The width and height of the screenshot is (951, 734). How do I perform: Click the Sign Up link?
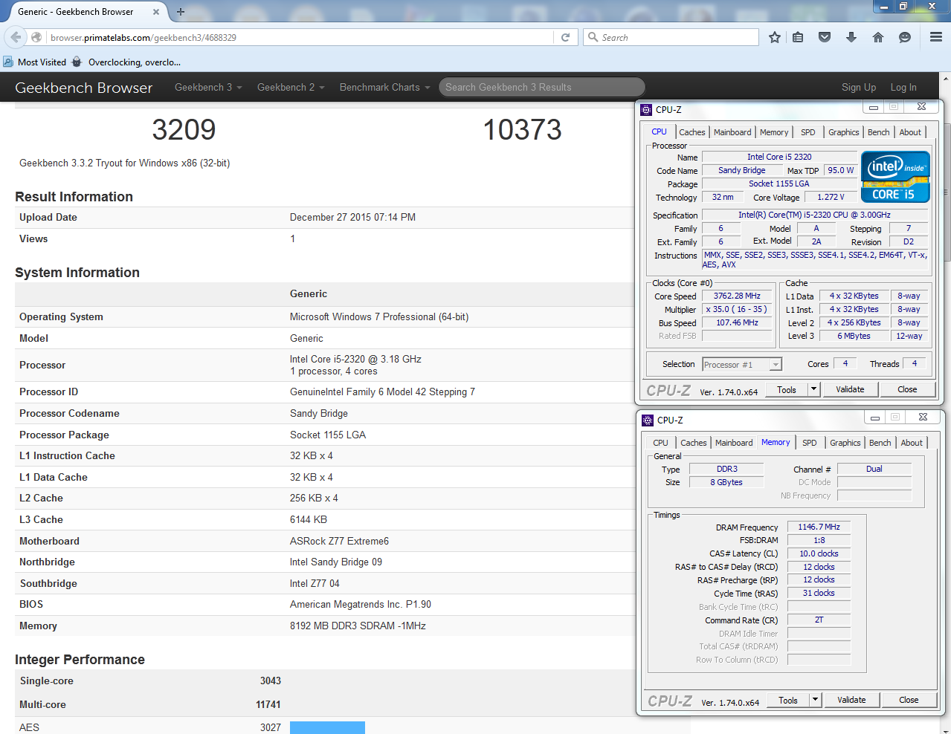tap(859, 88)
